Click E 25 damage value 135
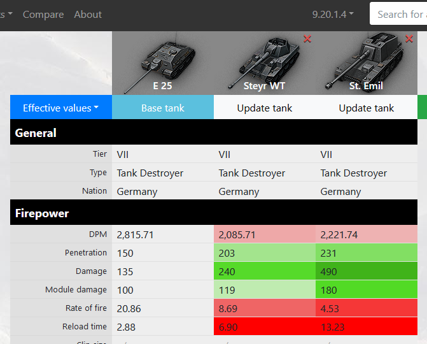 click(125, 272)
